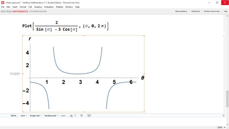The image size is (229, 129).
Task: Click the Mathematica app icon in title bar
Action: point(2,2)
